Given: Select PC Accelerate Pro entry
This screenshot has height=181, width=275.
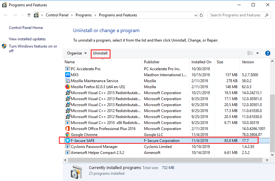Looking at the screenshot, I should pyautogui.click(x=86, y=69).
